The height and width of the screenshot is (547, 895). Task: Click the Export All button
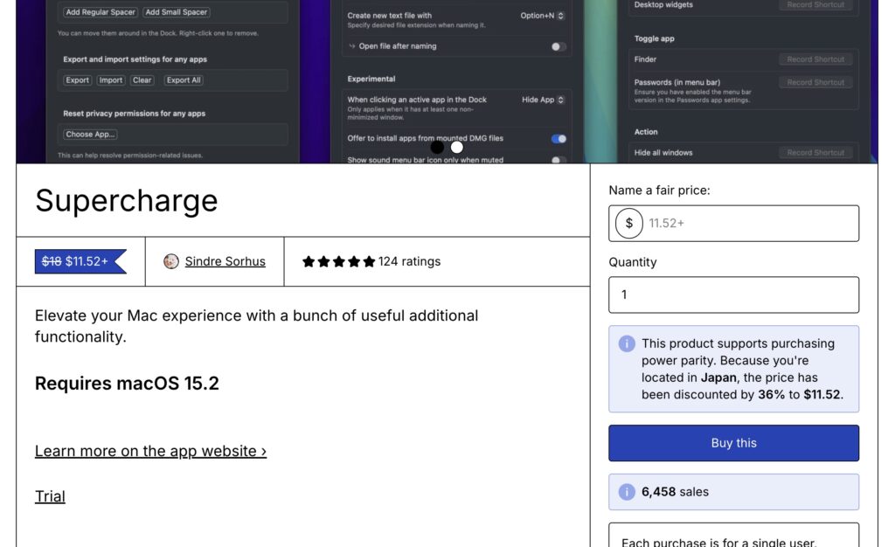click(x=184, y=80)
